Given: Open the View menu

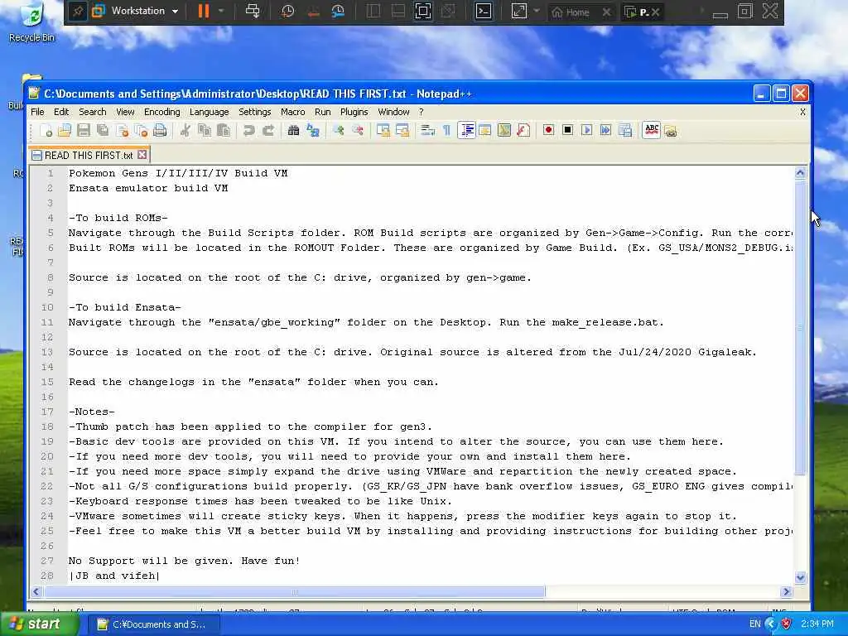Looking at the screenshot, I should [x=125, y=112].
